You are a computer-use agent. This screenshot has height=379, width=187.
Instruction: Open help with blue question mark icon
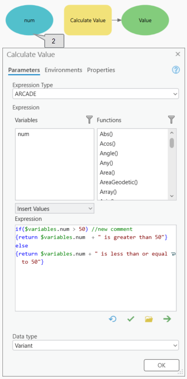[175, 70]
